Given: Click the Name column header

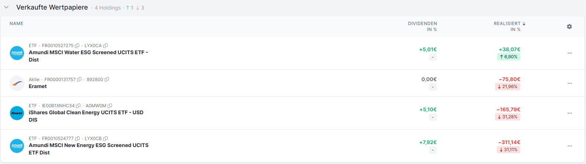Looking at the screenshot, I should pos(17,24).
